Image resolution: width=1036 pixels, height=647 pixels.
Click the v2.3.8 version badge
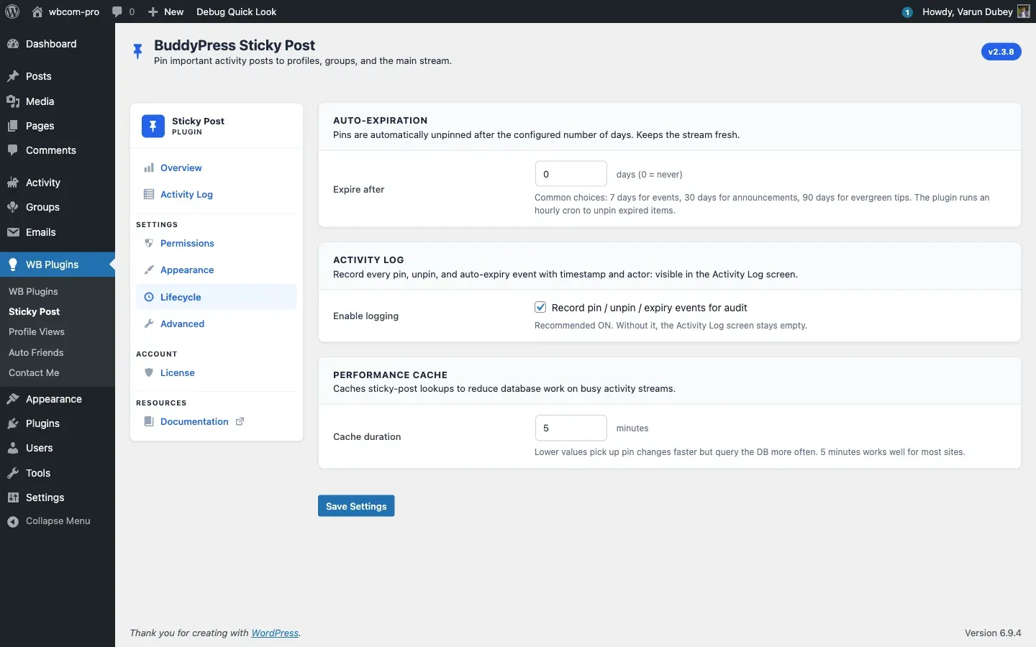click(1001, 52)
